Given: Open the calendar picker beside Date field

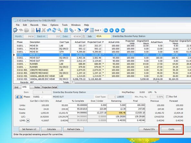Looking at the screenshot, I should pos(84,36).
